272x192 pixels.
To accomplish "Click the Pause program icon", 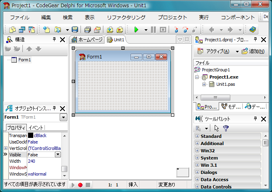I will [153, 30].
